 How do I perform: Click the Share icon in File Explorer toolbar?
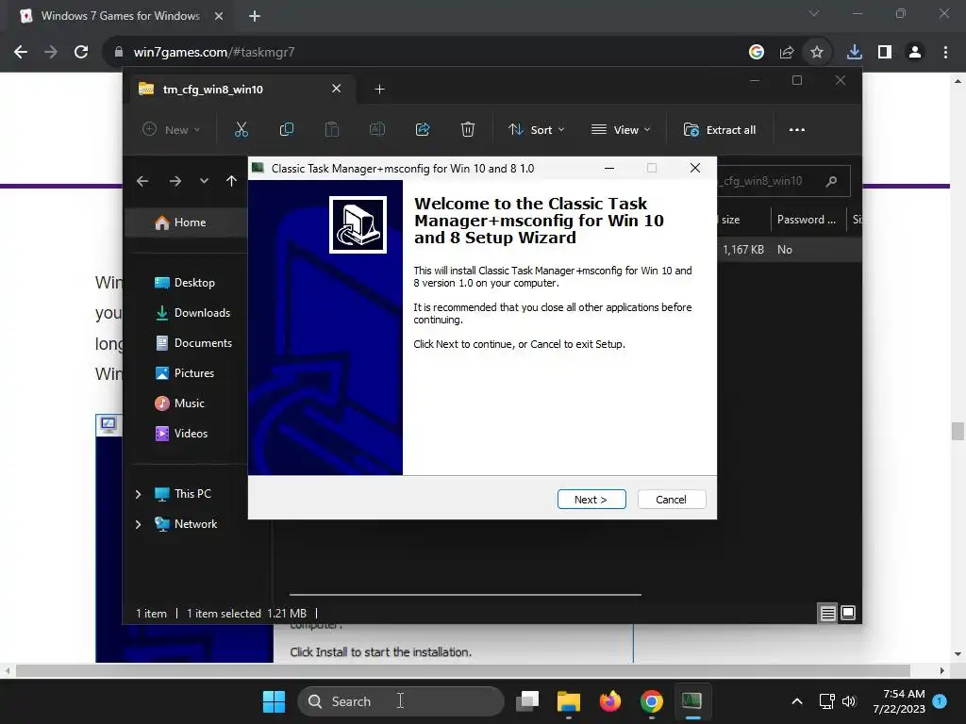coord(423,129)
